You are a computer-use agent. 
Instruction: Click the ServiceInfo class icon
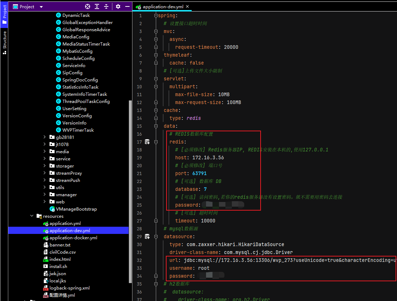(59, 66)
